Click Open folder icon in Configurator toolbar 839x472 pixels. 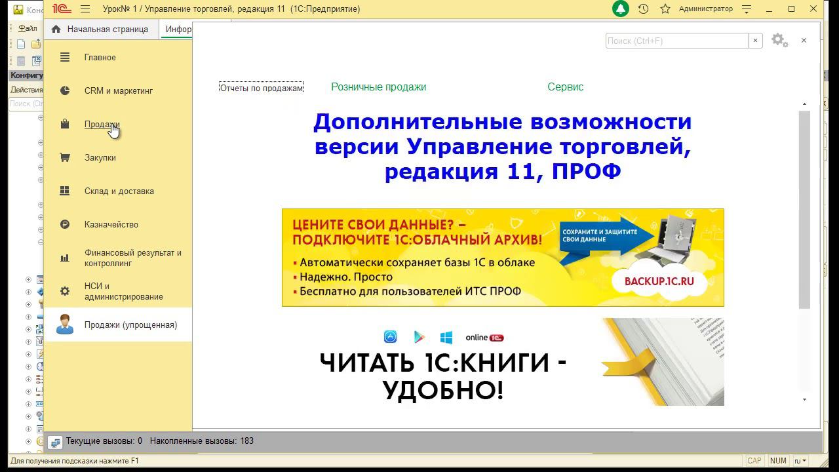click(x=37, y=44)
